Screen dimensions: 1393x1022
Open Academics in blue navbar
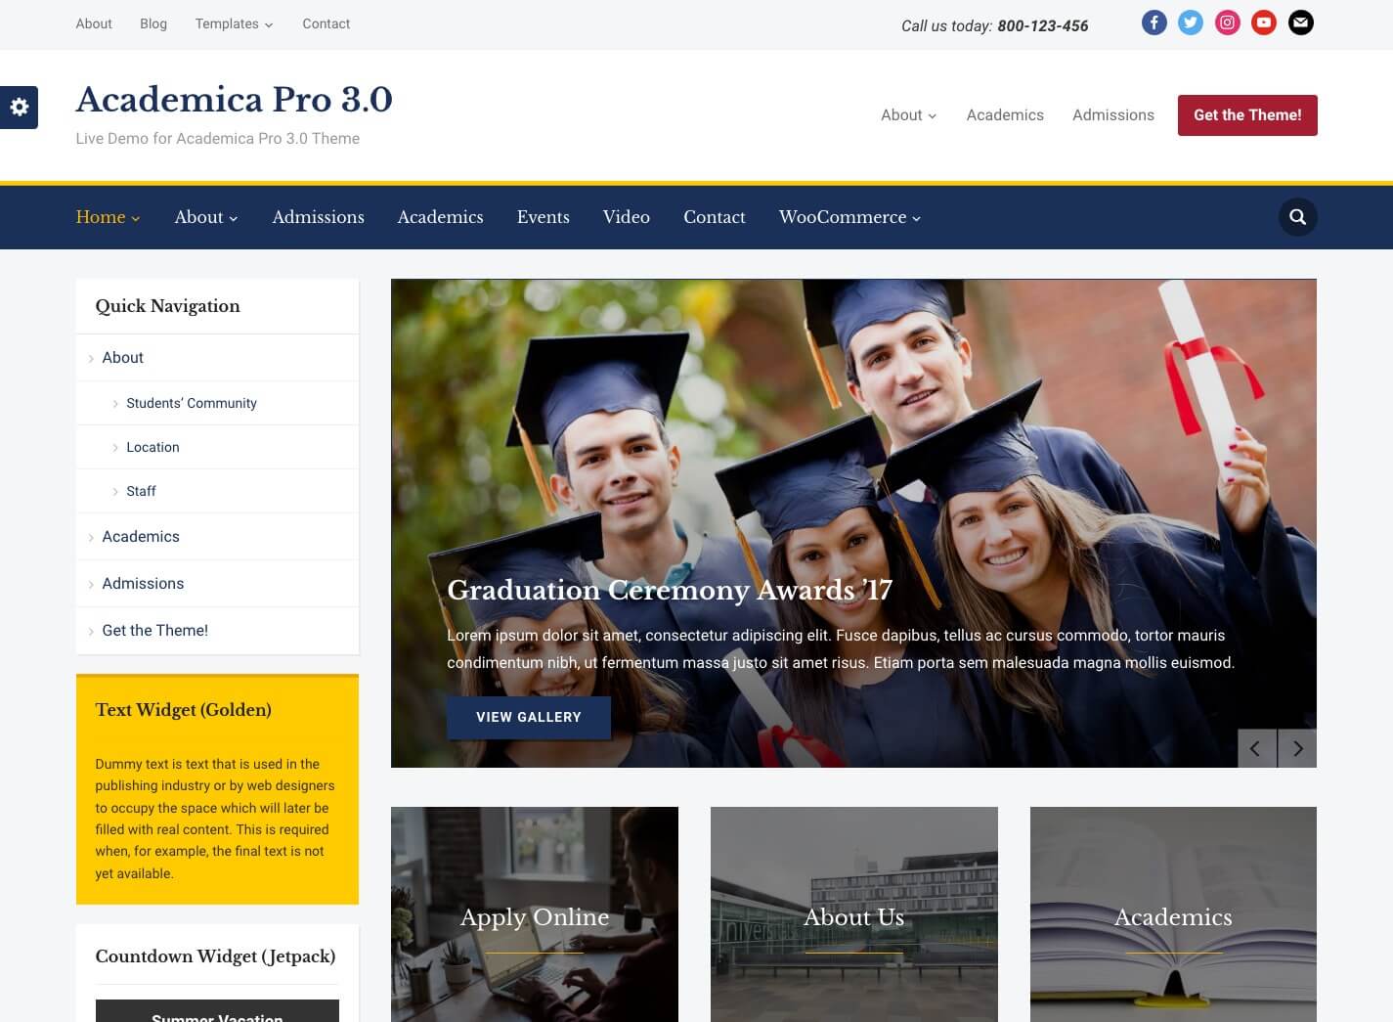[440, 217]
